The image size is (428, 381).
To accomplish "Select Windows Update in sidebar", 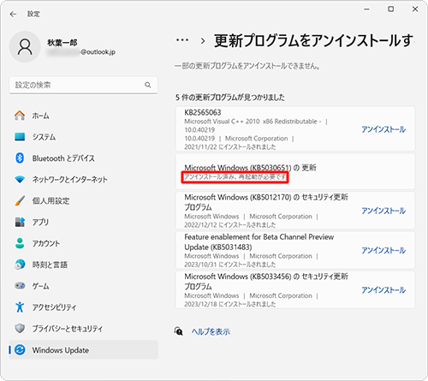I will click(x=83, y=349).
